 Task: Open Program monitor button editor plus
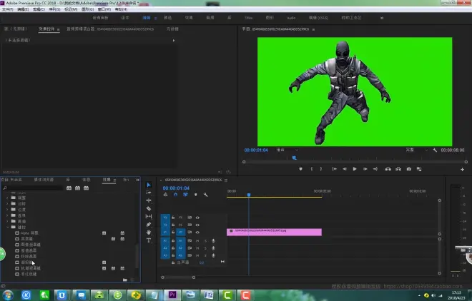[463, 170]
